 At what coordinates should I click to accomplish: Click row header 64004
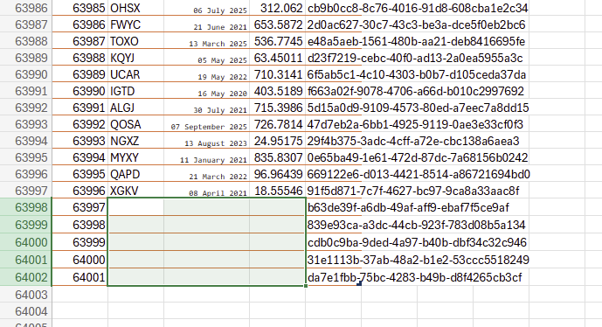(x=25, y=311)
